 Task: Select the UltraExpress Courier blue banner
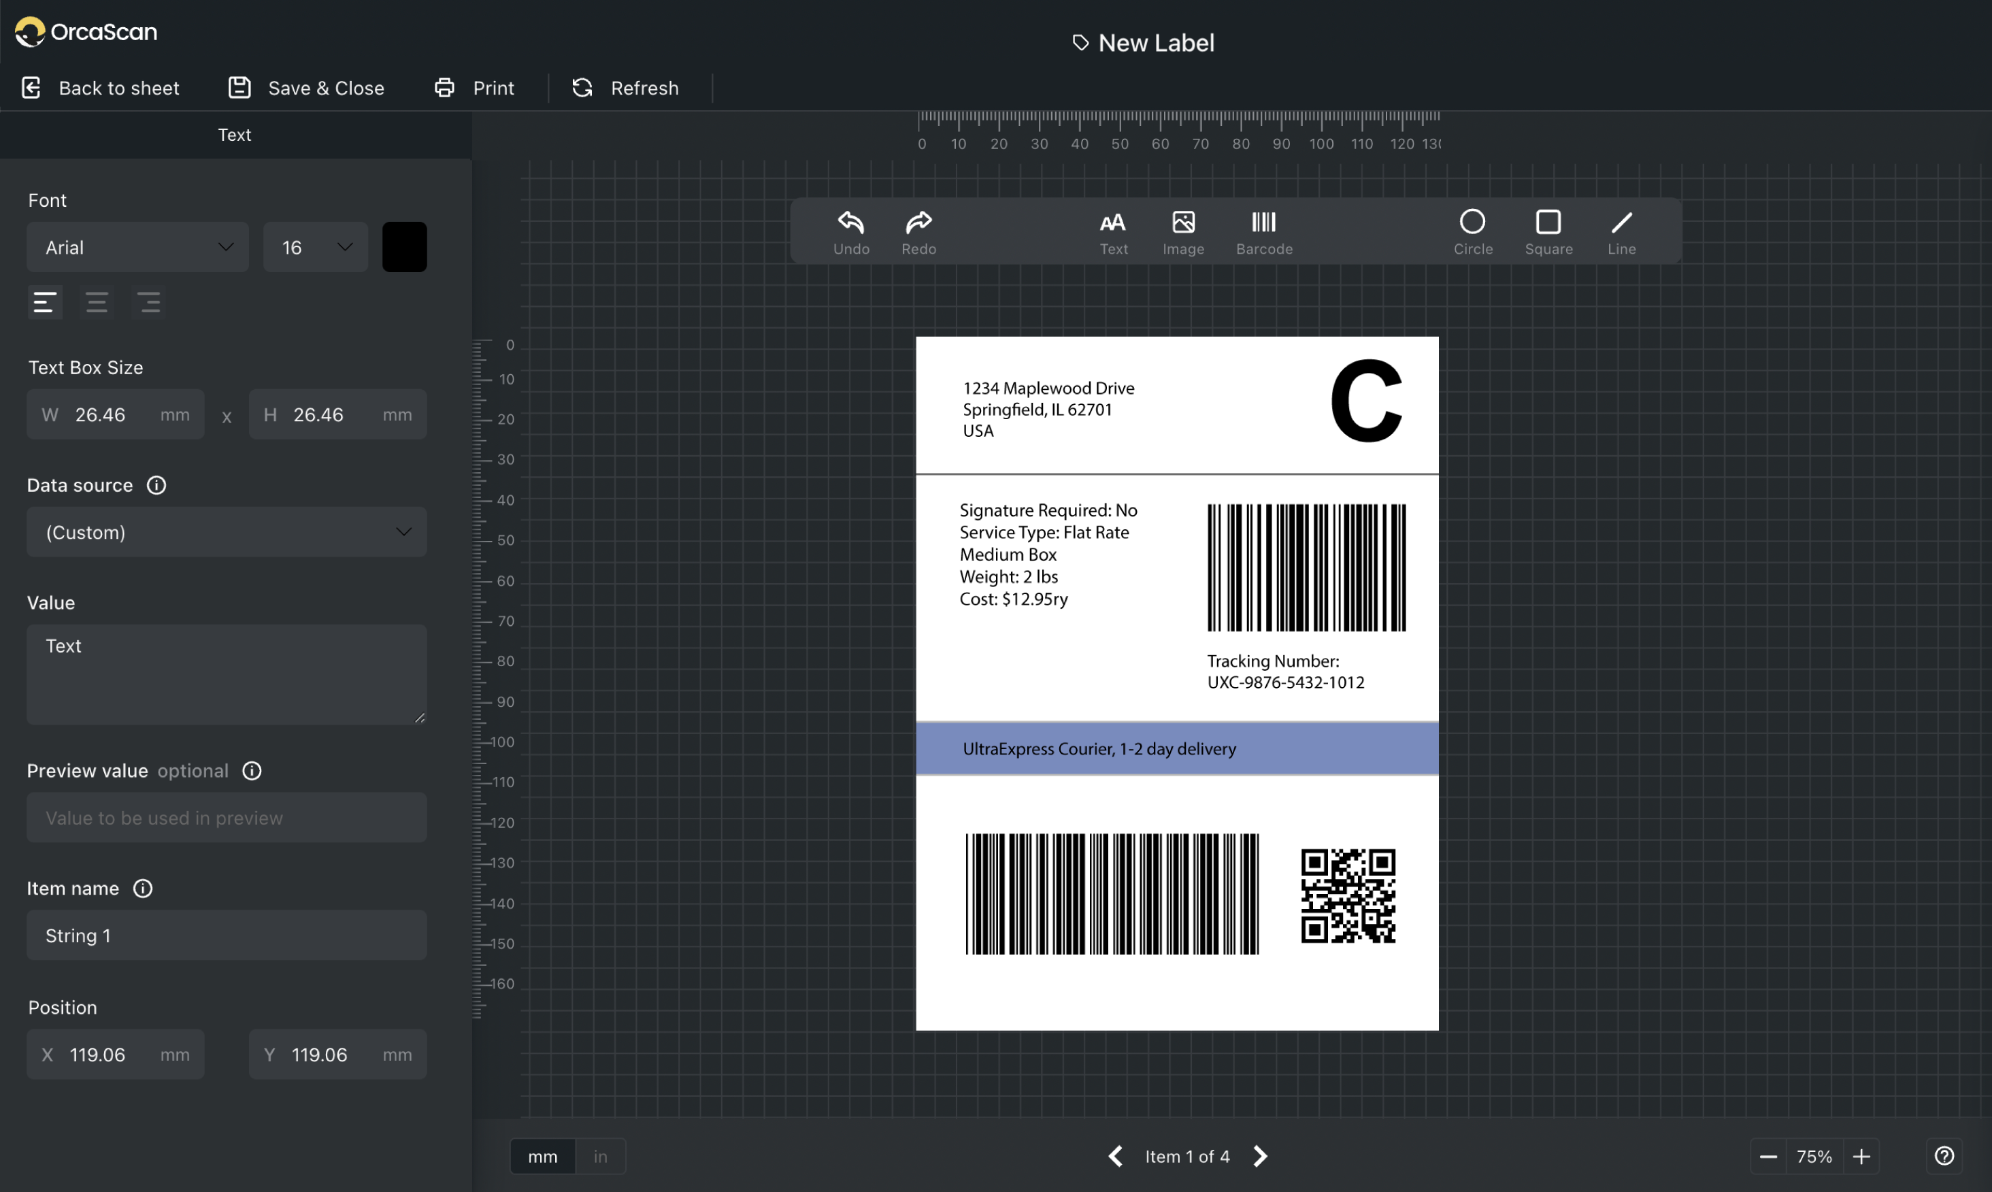click(1177, 748)
